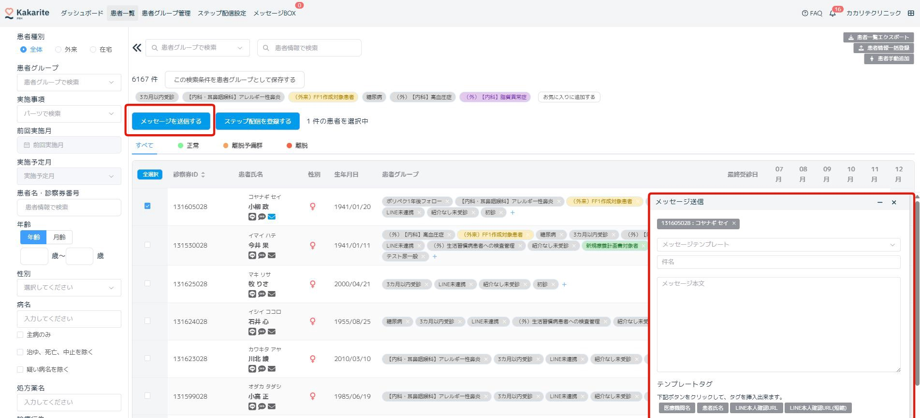This screenshot has height=418, width=920.
Task: Click into the メッセージ本文 text area
Action: coord(778,323)
